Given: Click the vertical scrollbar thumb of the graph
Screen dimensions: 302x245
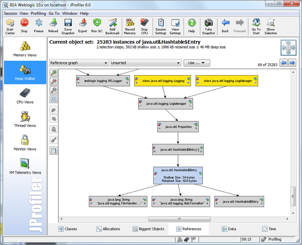Looking at the screenshot, I should pos(293,196).
